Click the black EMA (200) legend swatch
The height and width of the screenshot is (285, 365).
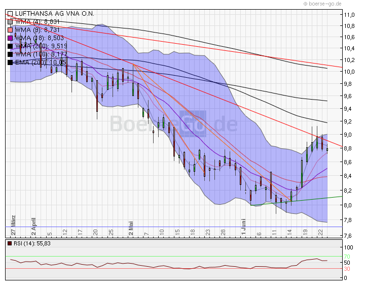click(x=10, y=62)
